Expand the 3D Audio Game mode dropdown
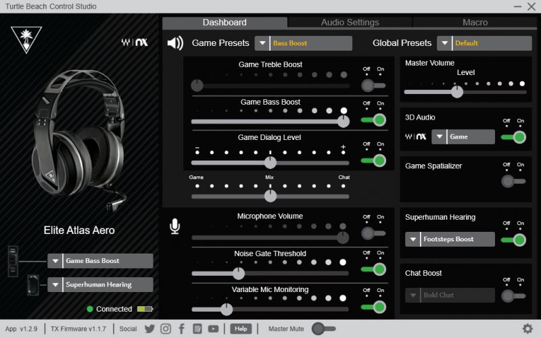Viewport: 541px width, 338px height. coord(463,137)
